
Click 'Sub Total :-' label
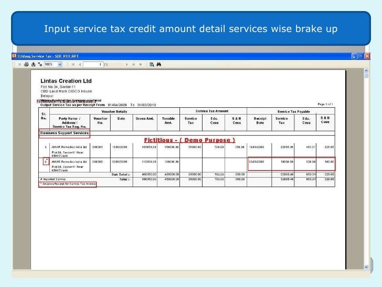click(121, 175)
